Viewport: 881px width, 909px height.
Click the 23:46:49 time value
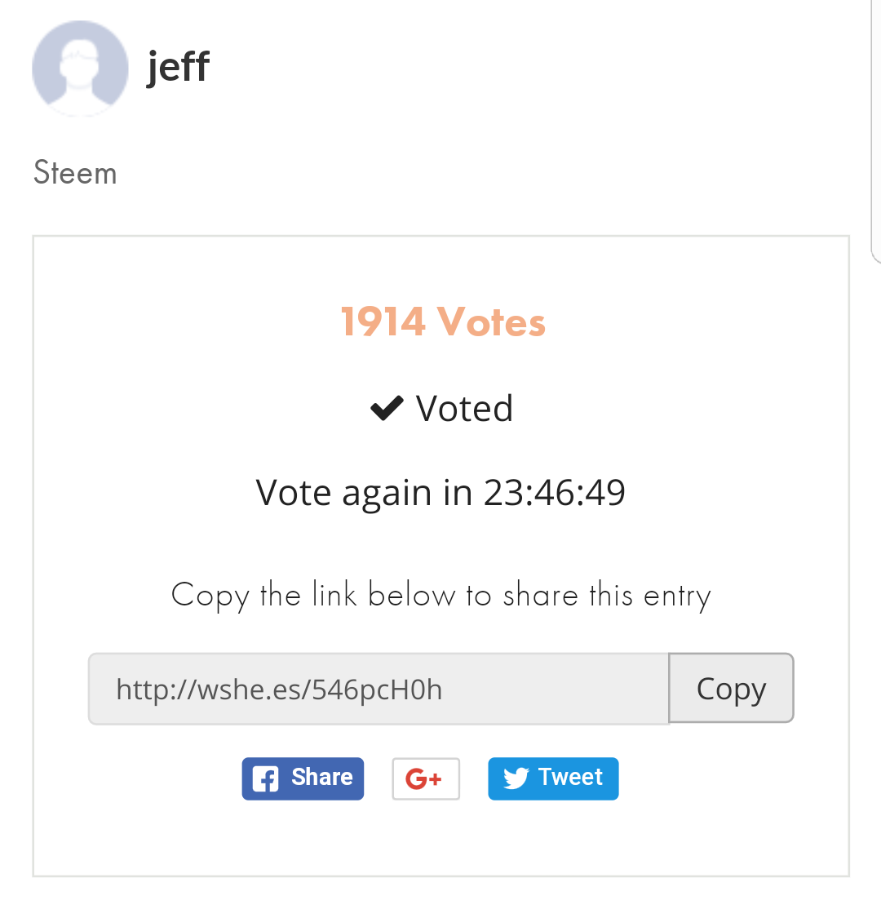pyautogui.click(x=555, y=493)
